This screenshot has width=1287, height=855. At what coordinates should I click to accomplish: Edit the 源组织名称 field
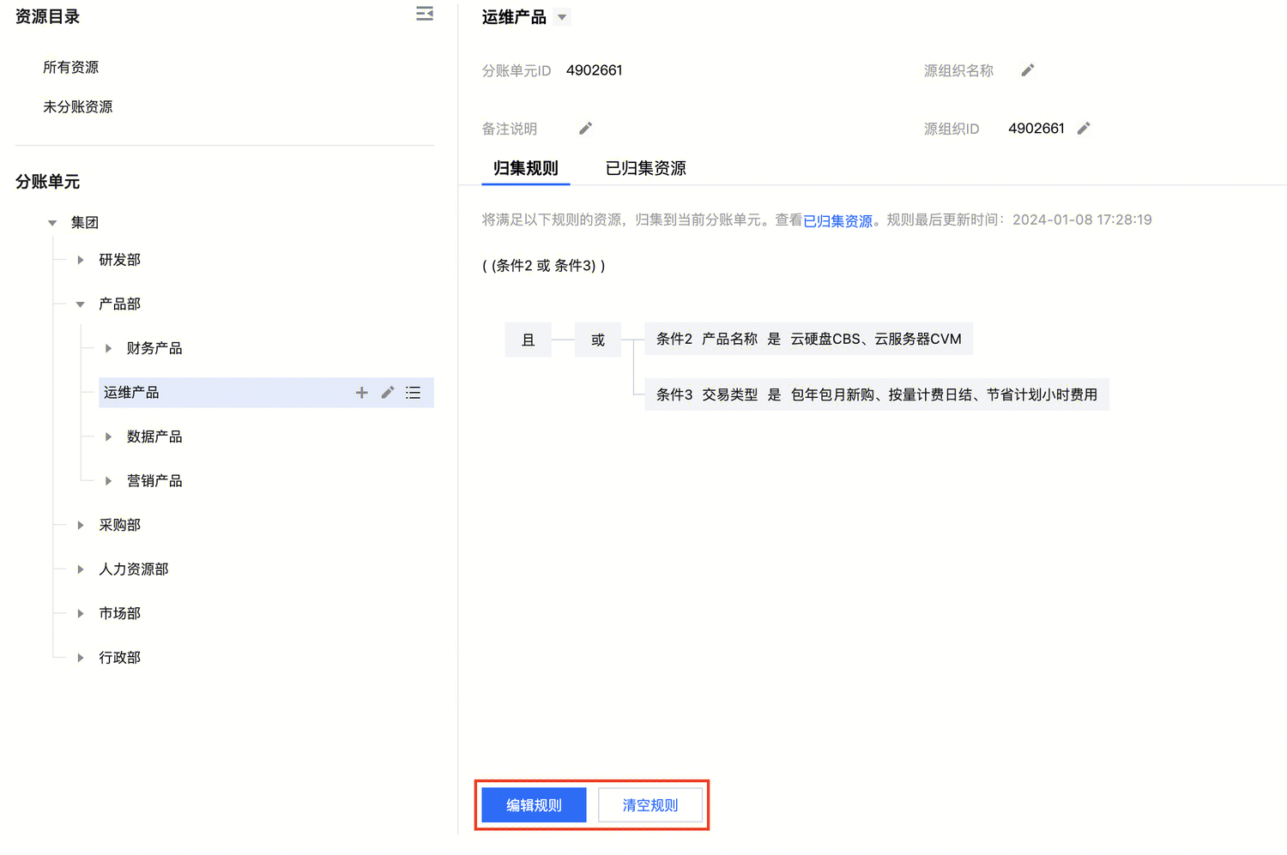1028,70
